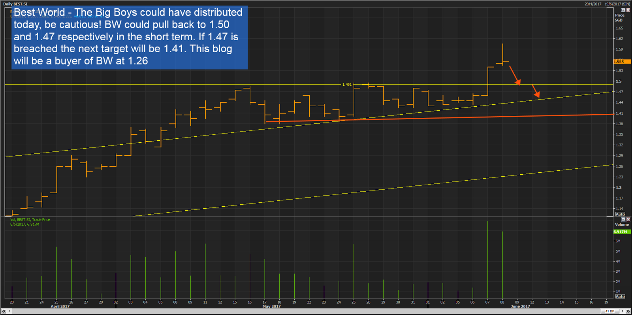Click the June 2017 month label
Viewport: 632px width, 315px height.
[x=520, y=307]
